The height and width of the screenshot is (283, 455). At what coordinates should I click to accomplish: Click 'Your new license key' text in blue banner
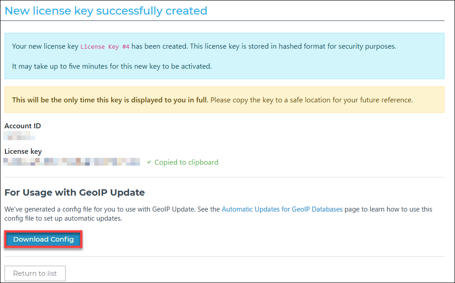45,46
